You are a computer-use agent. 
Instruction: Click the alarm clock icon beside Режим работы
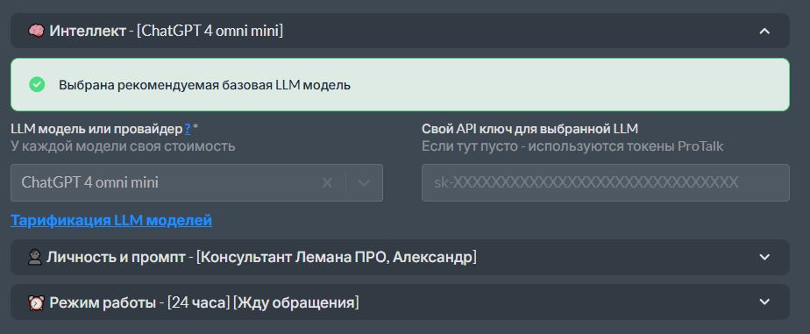pos(36,302)
